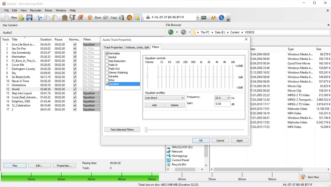Screen dimensions: 331x187
Task: Click the Test Selected Filters button
Action: [122, 130]
